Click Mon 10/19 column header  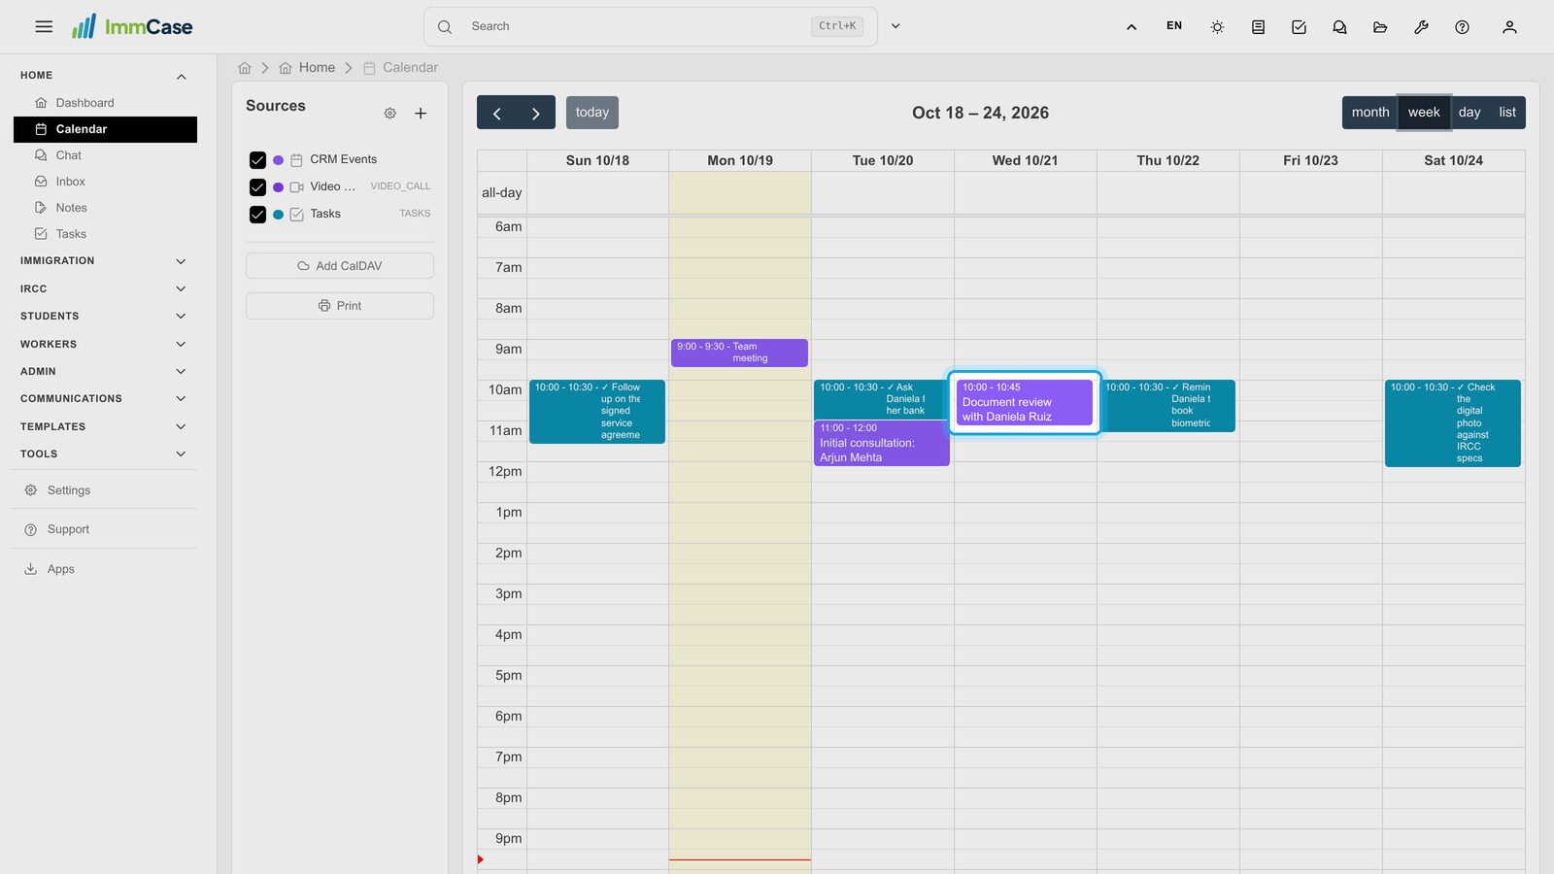(x=740, y=161)
